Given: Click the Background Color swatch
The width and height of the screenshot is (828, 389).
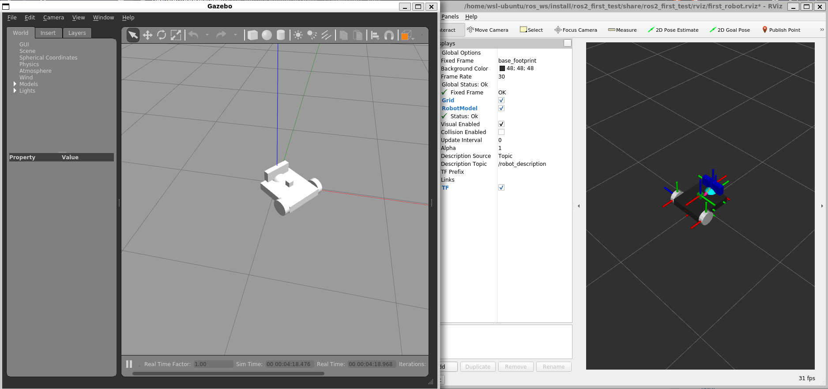Looking at the screenshot, I should pos(502,69).
